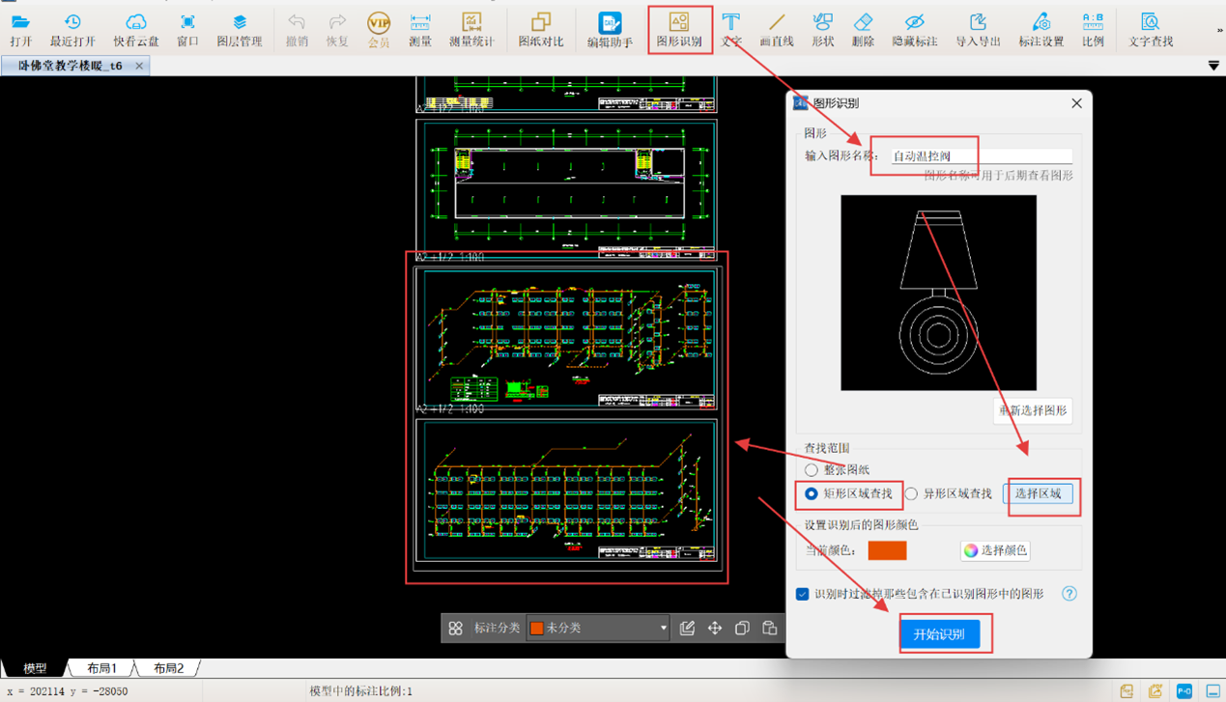Open the tab list dropdown arrow at right
This screenshot has height=702, width=1226.
tap(1213, 66)
